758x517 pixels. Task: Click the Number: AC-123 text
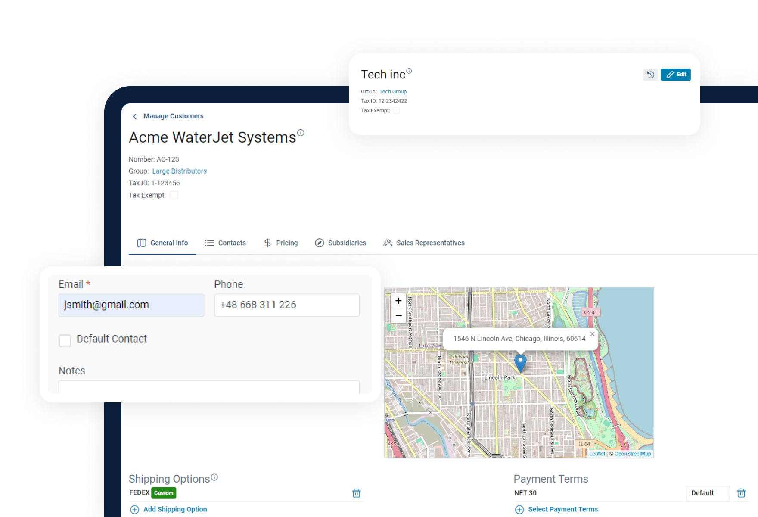pyautogui.click(x=154, y=159)
